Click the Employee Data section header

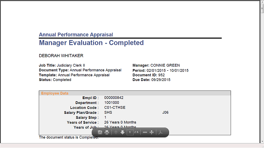tap(135, 93)
